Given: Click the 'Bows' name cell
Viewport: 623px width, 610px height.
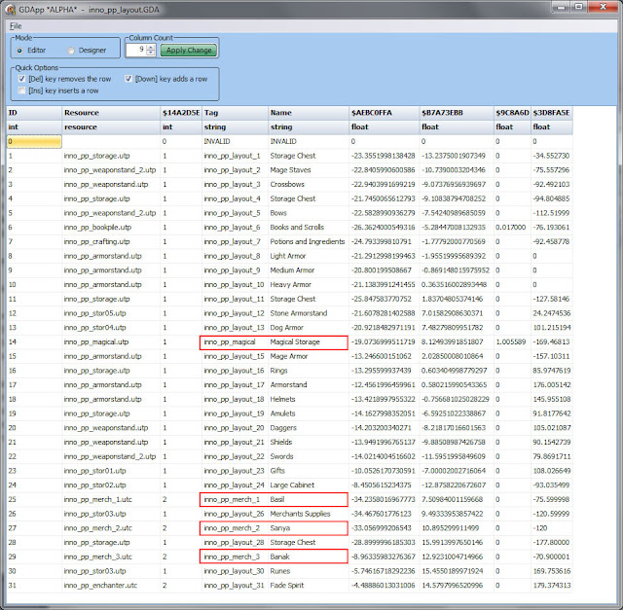Looking at the screenshot, I should (x=309, y=213).
